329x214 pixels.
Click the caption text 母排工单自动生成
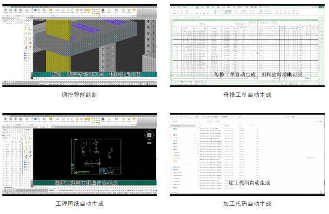click(247, 95)
